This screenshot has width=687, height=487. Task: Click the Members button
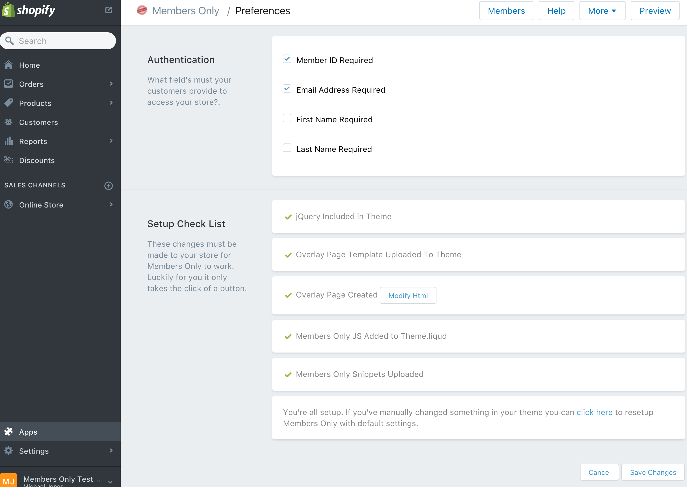point(506,11)
